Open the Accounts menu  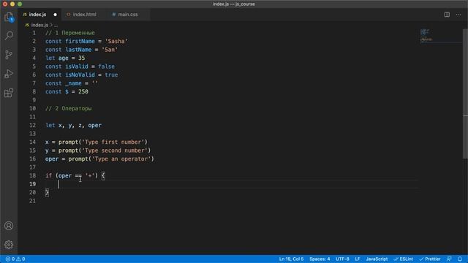click(9, 226)
